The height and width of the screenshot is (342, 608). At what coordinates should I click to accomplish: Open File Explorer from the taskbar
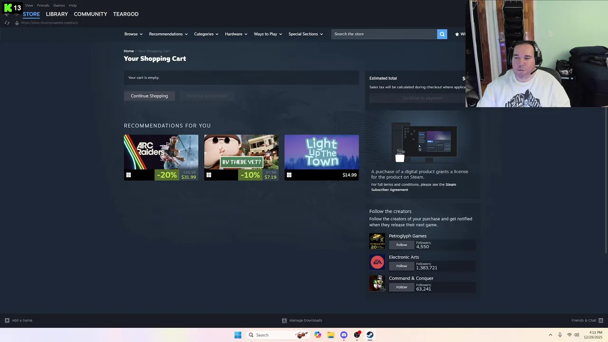pyautogui.click(x=331, y=335)
